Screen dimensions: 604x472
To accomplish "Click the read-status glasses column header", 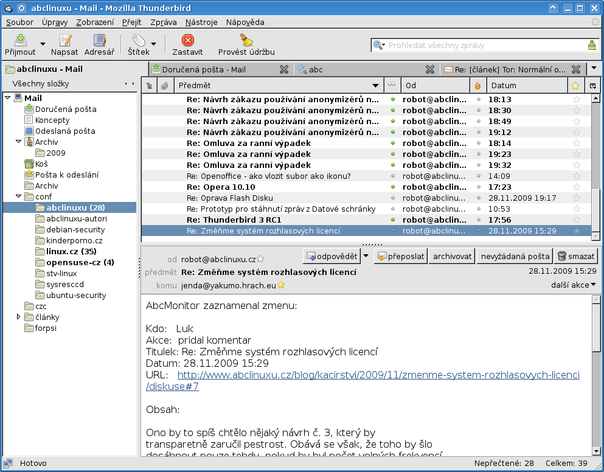I will coord(392,86).
